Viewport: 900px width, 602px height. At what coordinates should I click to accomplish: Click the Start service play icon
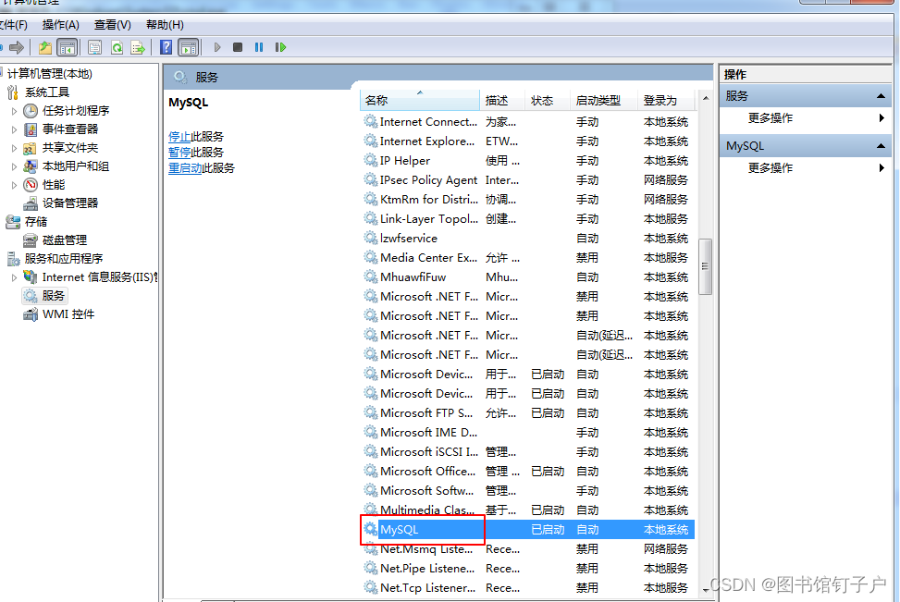[x=217, y=47]
